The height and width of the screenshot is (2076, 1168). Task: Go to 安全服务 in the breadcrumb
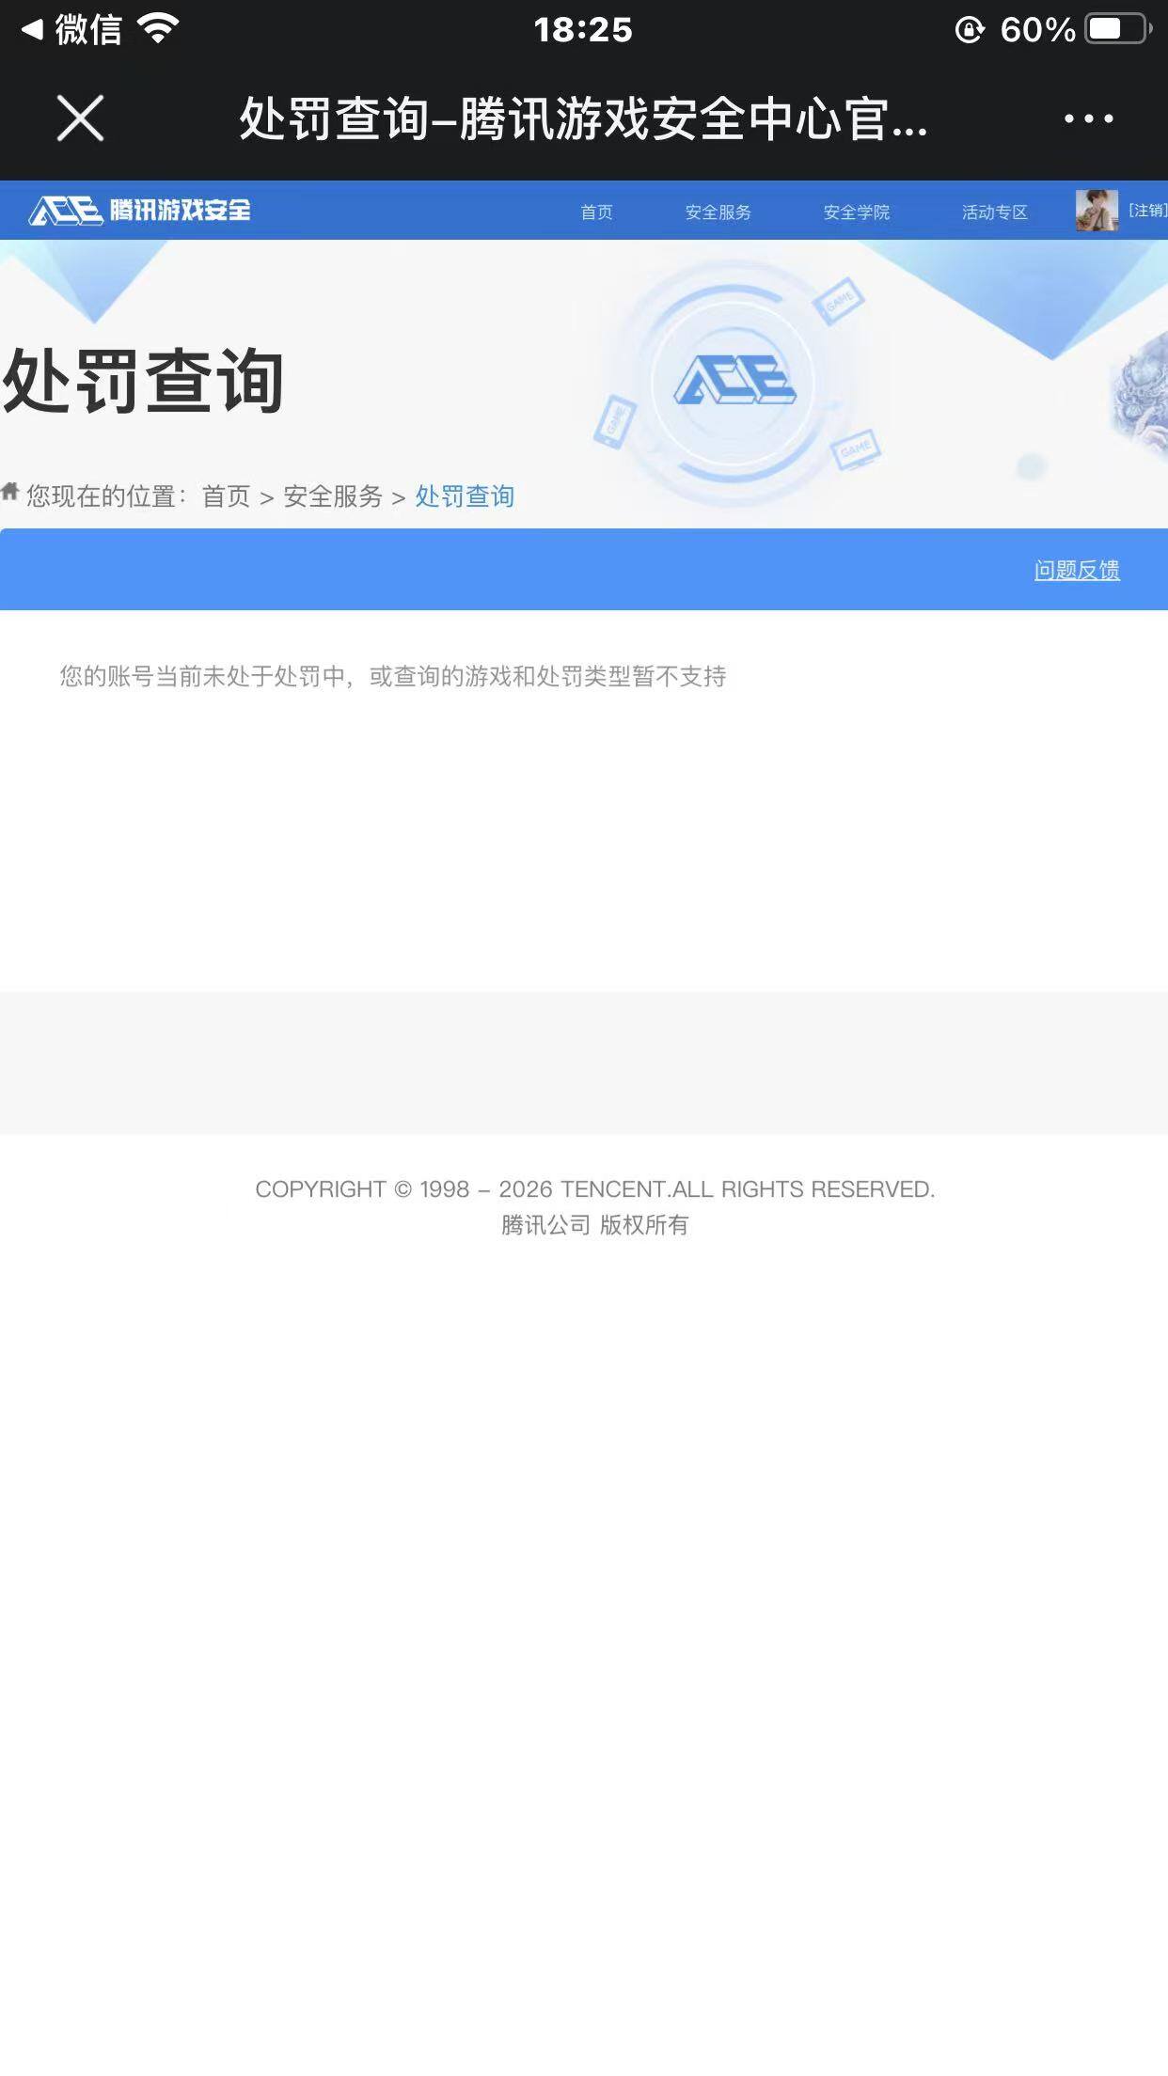click(x=333, y=495)
